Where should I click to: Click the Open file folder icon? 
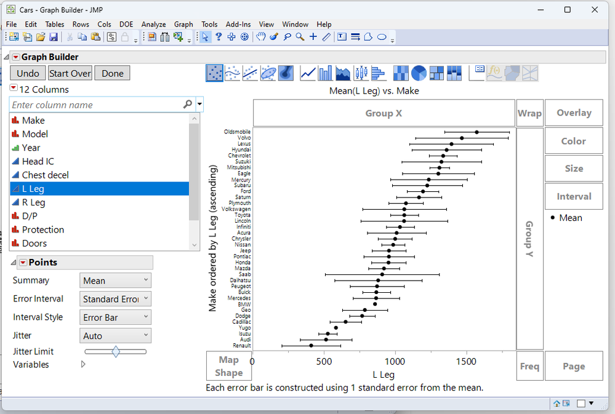pyautogui.click(x=41, y=38)
